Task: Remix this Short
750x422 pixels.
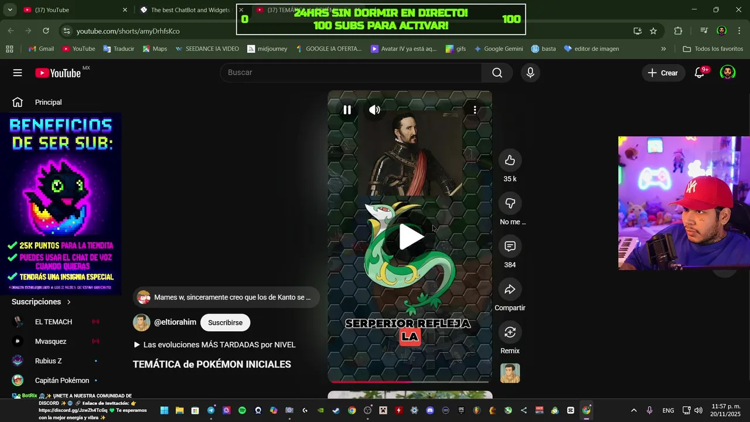Action: (510, 332)
